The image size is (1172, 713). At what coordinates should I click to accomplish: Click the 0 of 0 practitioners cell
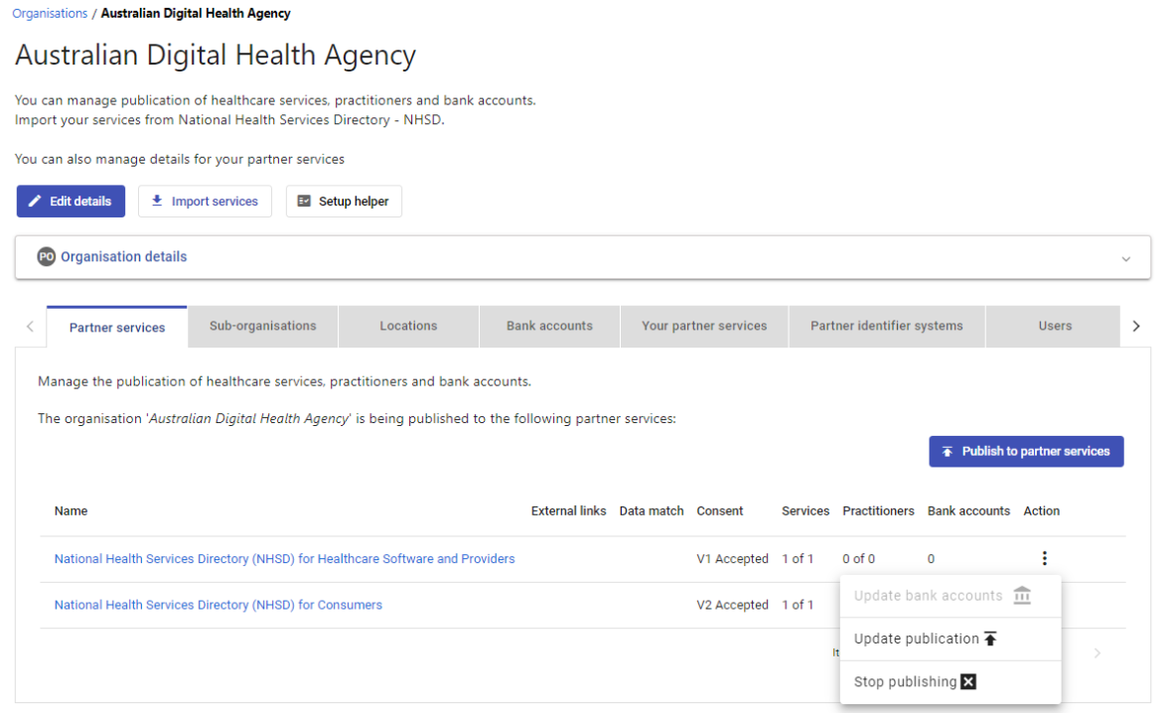859,559
